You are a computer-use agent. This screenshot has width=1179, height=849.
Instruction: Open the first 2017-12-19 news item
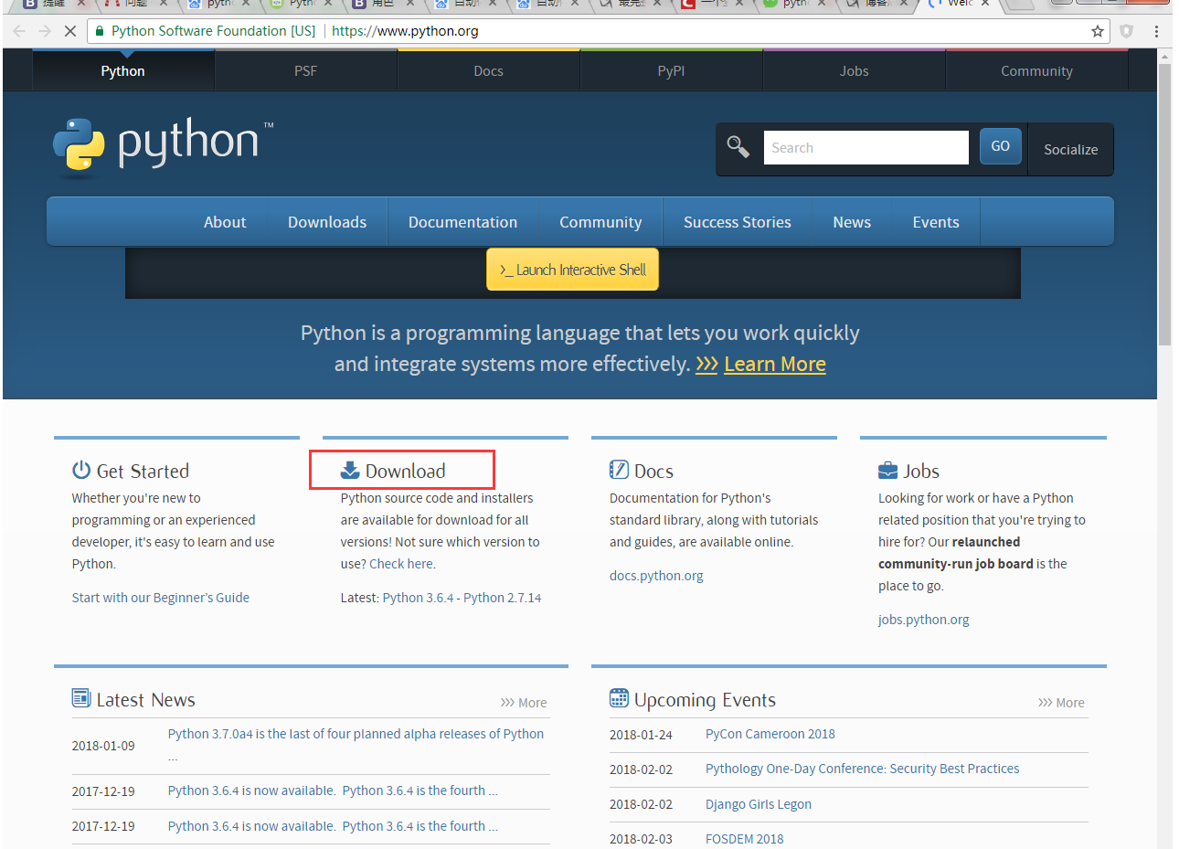click(333, 791)
